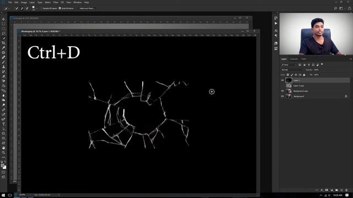Open the Character panel icon
Screen dimensions: 353x198
point(276,31)
